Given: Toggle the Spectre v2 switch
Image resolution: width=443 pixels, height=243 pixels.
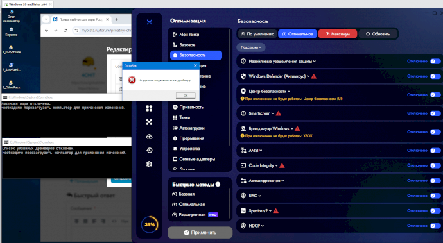Looking at the screenshot, I should coord(435,211).
